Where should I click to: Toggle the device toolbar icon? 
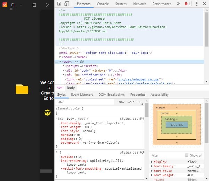click(x=67, y=4)
